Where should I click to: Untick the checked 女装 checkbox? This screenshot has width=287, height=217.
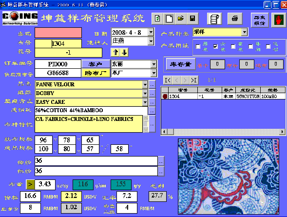pos(215,46)
